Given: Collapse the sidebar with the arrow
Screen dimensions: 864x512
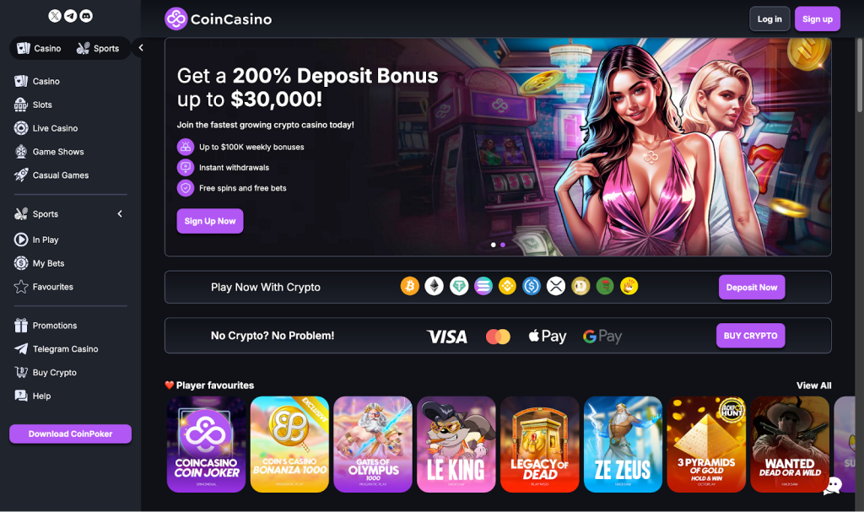Looking at the screenshot, I should [141, 48].
